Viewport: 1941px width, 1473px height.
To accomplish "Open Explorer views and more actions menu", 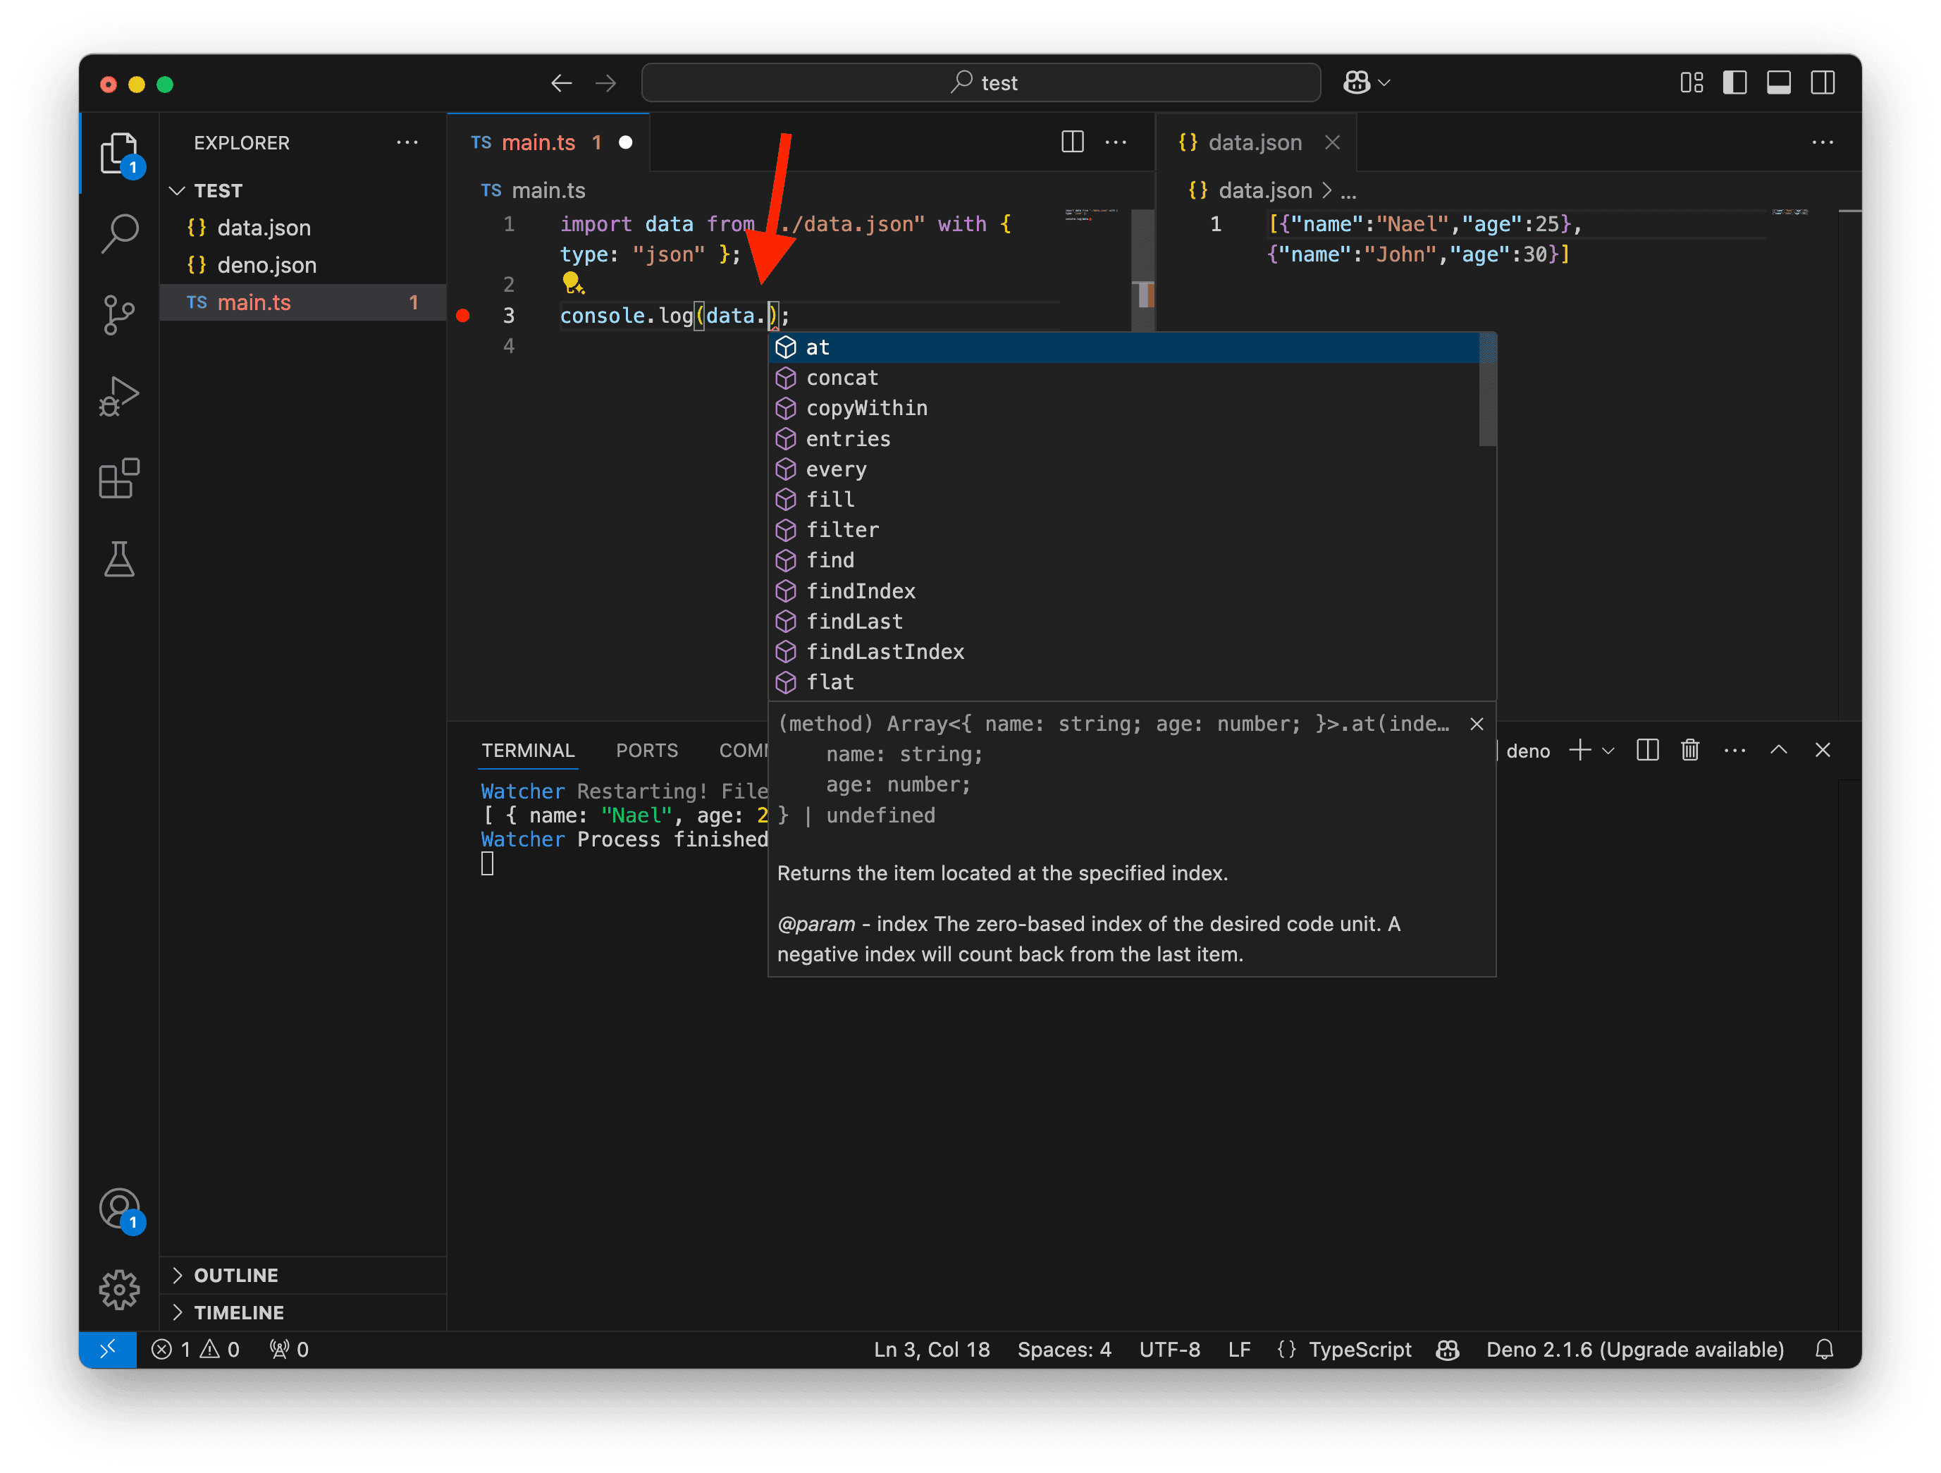I will (x=407, y=142).
